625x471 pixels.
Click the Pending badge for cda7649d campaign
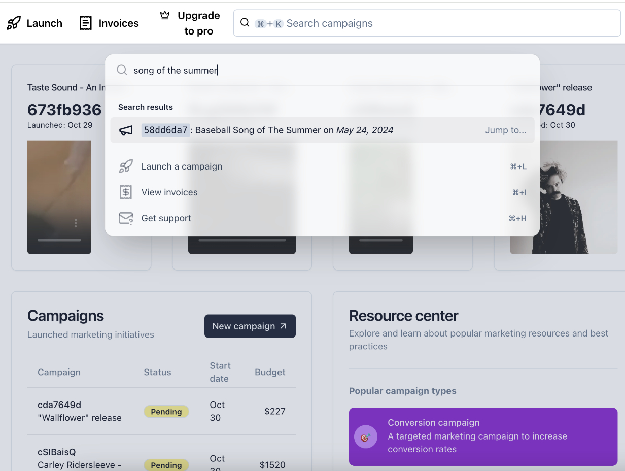[x=166, y=411]
